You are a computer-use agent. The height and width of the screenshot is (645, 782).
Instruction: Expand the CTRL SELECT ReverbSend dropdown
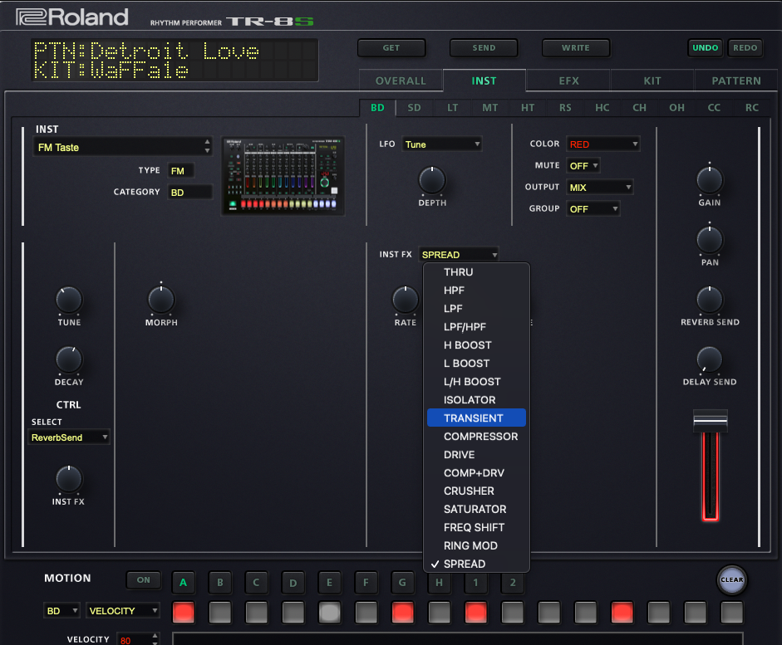click(x=69, y=437)
